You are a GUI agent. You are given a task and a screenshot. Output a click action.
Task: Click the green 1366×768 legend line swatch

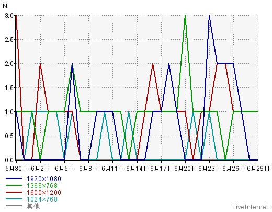(14, 185)
